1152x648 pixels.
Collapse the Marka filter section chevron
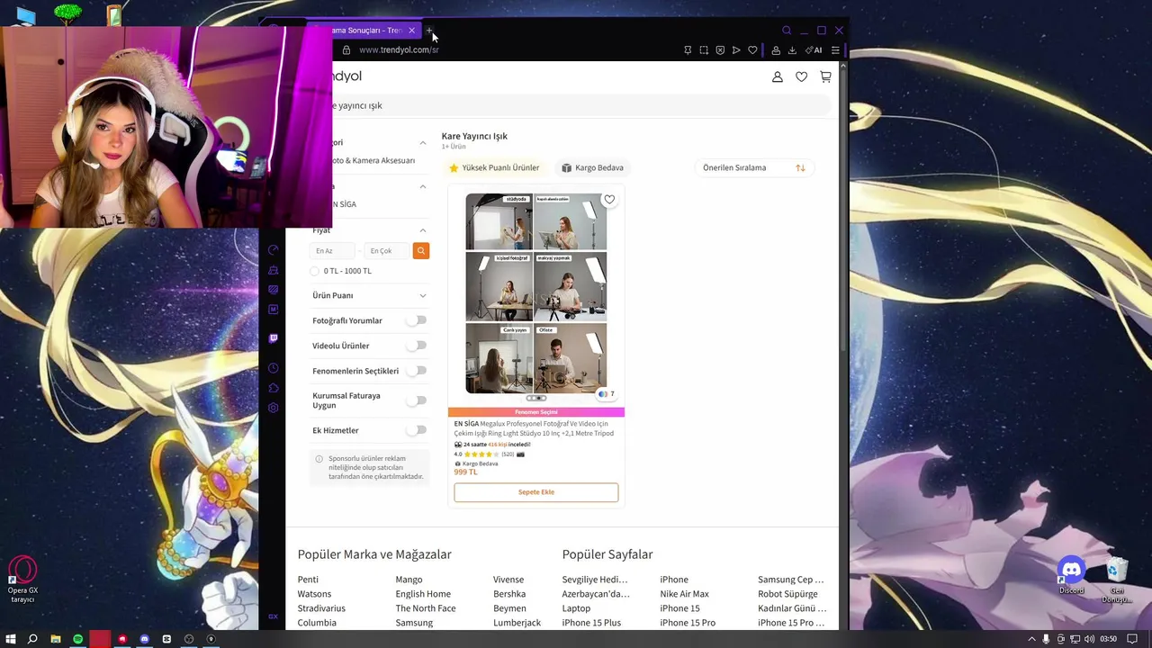423,186
